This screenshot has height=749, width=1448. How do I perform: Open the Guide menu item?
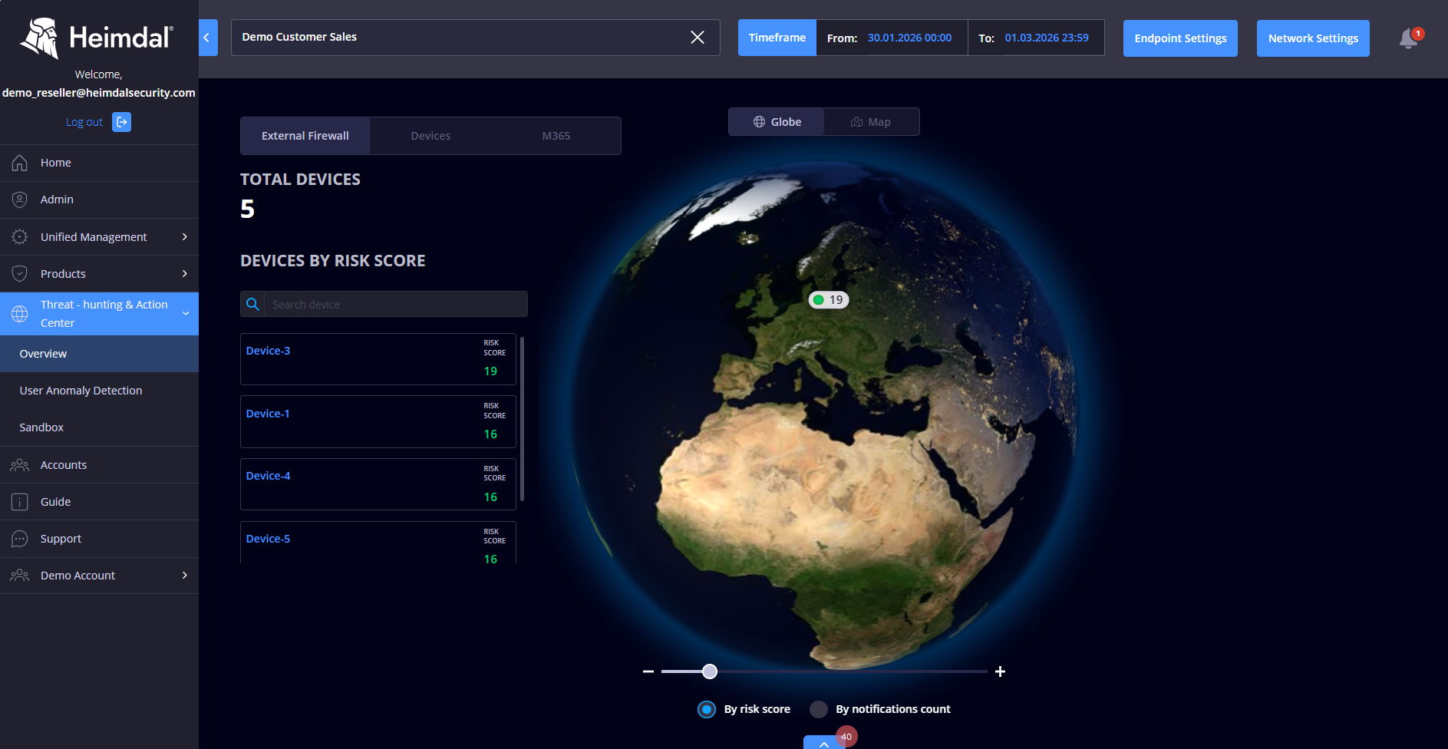(x=99, y=502)
